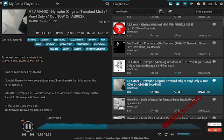Screen dimensions: 224x140
Task: Show info for Melokind Vamos Art Remix
Action: [x=214, y=99]
